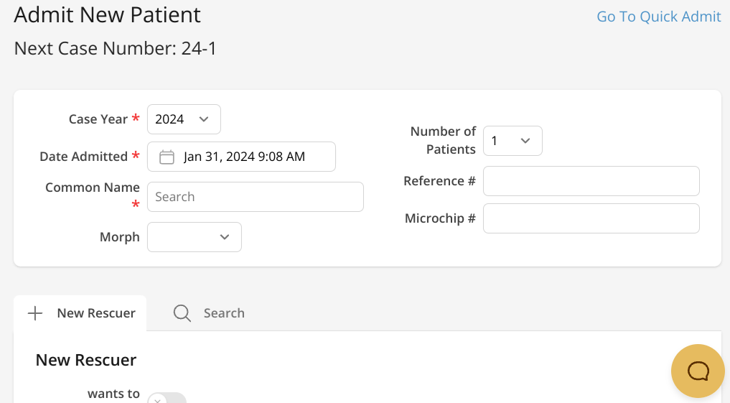The image size is (730, 403).
Task: Toggle the "wants to" rescuer switch
Action: pos(167,398)
